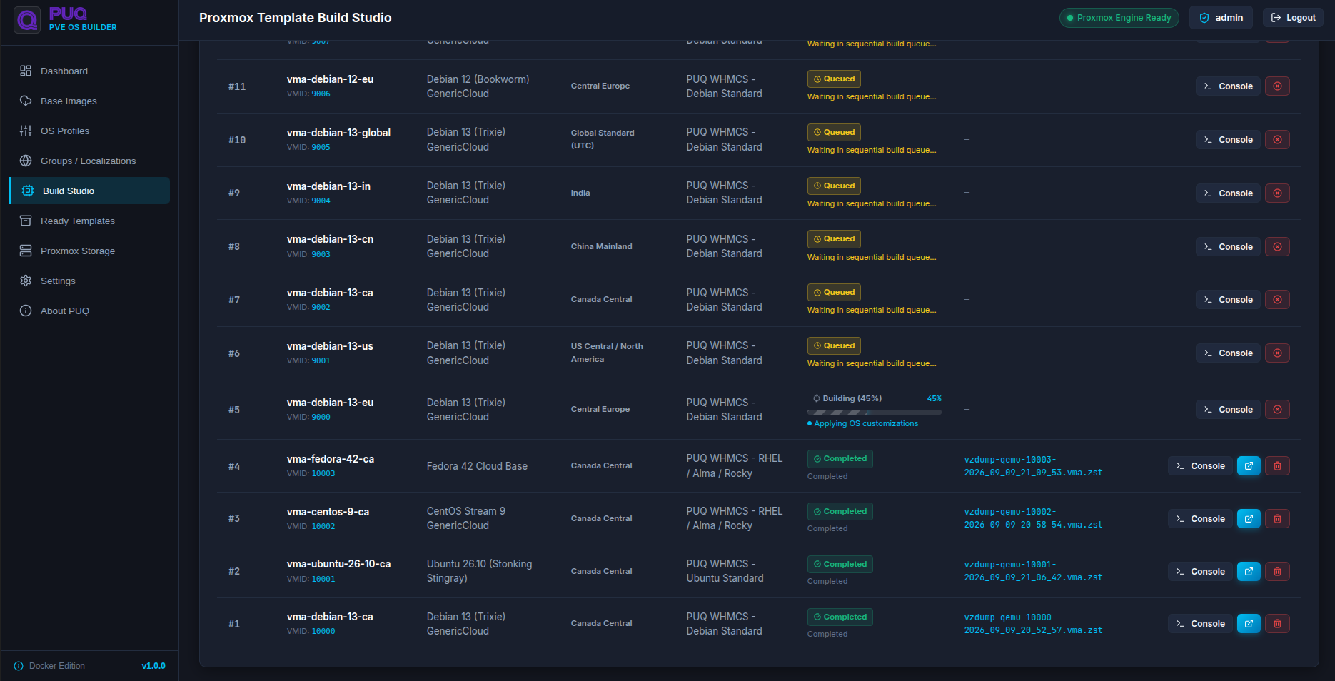
Task: Click the Proxmox Engine Ready status badge
Action: 1119,18
